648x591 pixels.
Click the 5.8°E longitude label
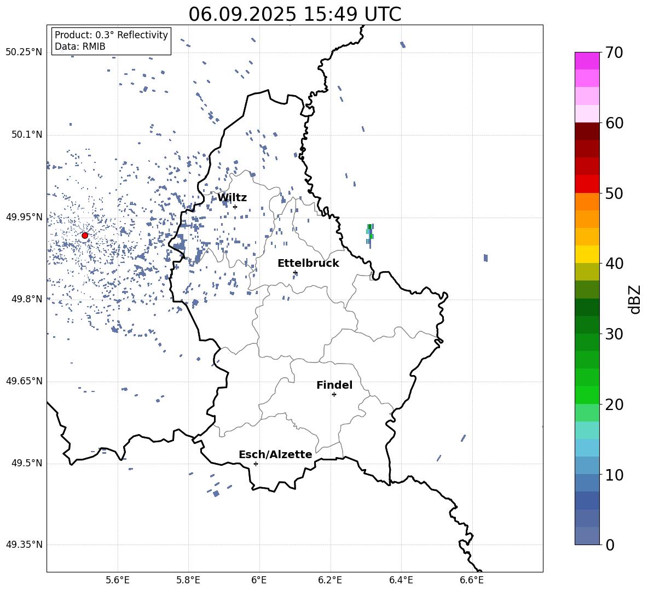tap(188, 580)
